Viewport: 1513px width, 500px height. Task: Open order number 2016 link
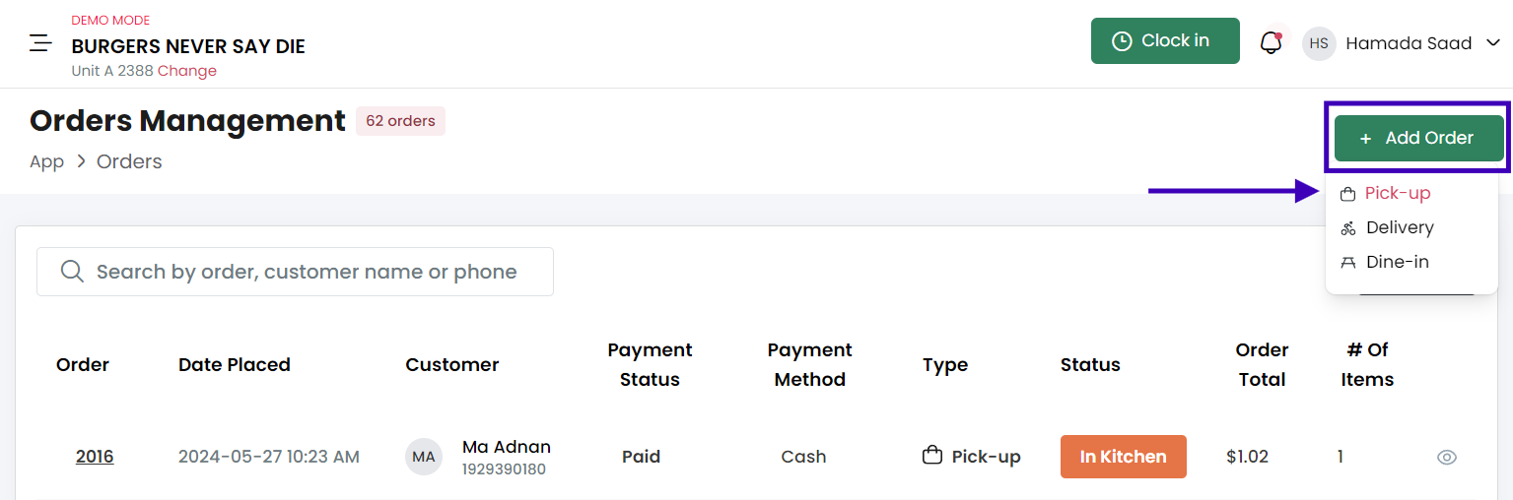click(95, 457)
